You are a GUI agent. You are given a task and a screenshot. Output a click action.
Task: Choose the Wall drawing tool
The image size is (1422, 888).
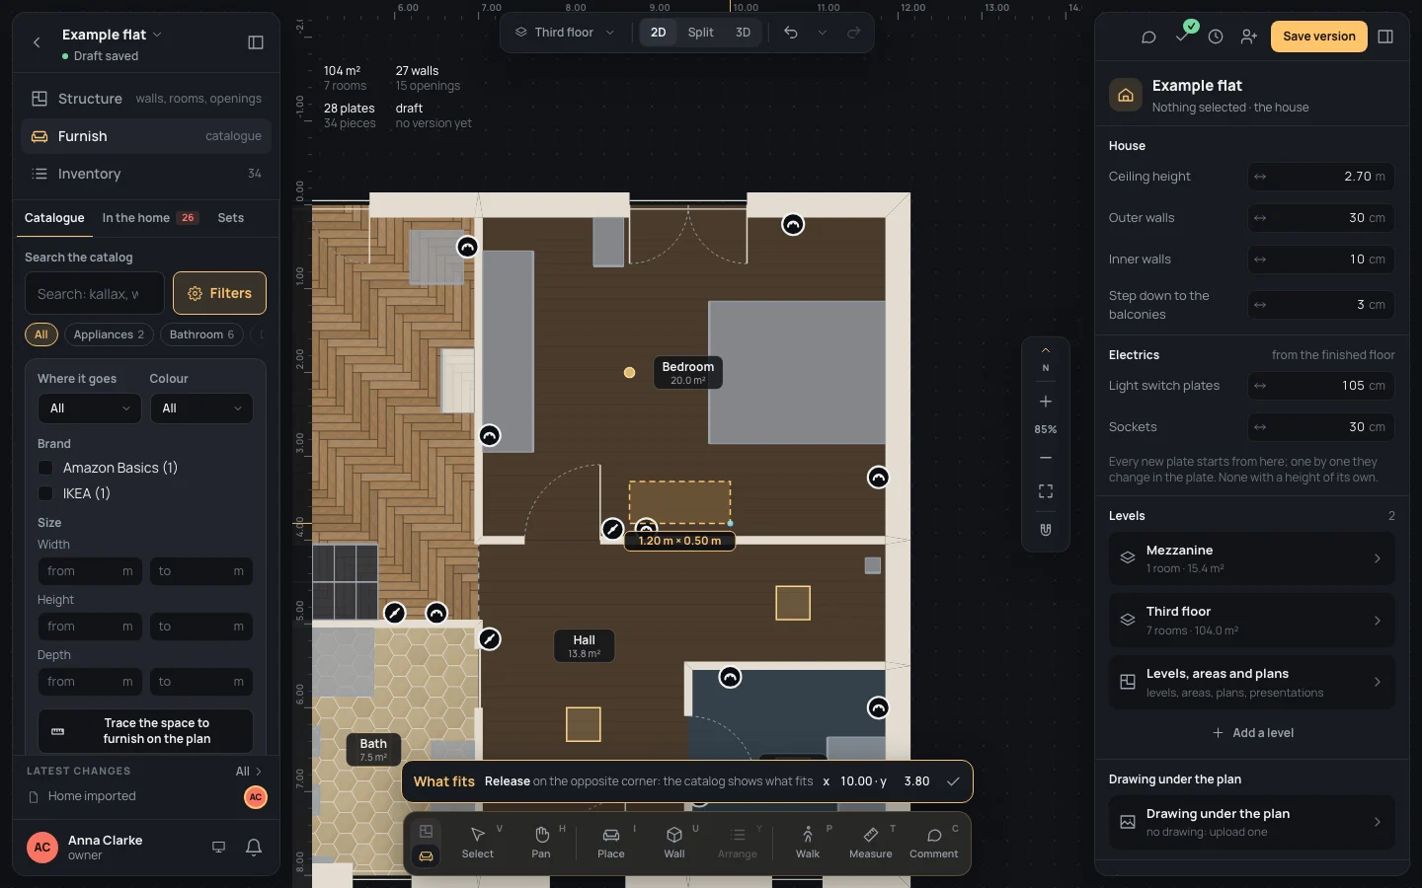click(674, 843)
